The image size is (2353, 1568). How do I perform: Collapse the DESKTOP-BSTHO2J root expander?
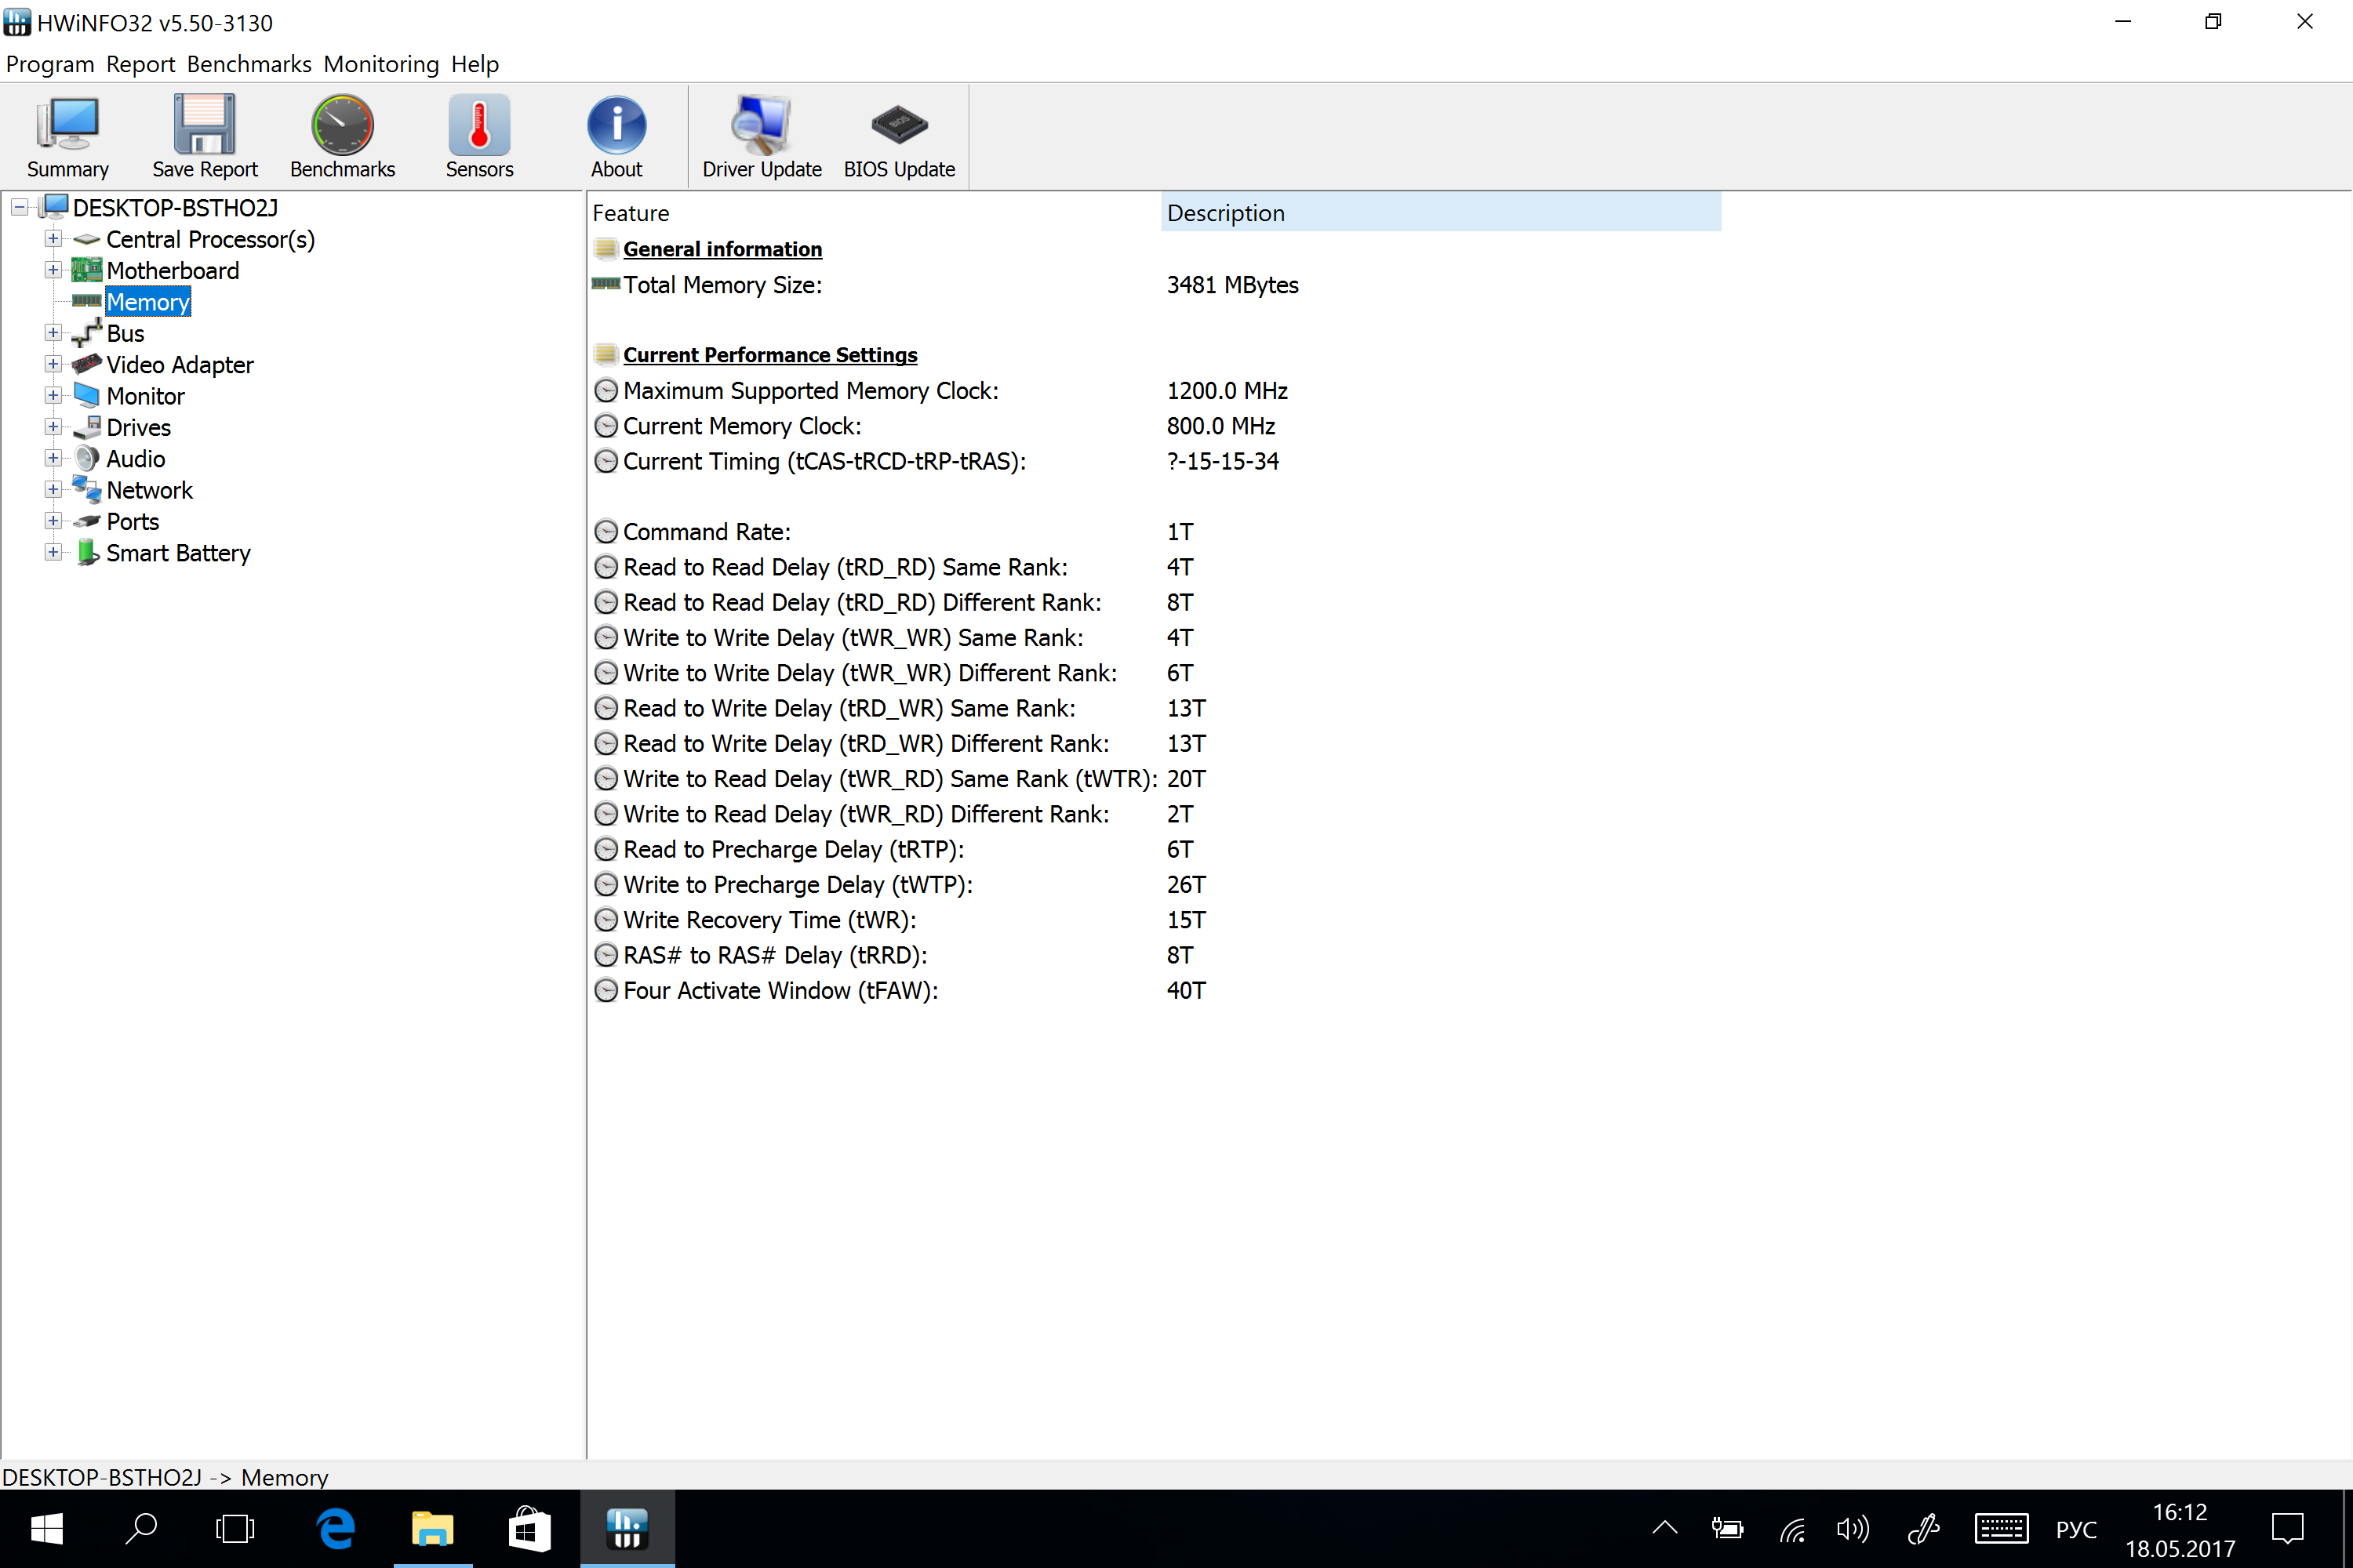[19, 208]
